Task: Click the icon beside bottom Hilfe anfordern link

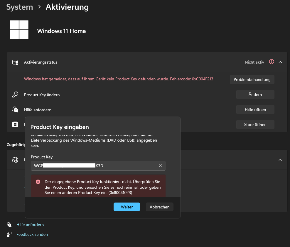Action: (x=9, y=225)
